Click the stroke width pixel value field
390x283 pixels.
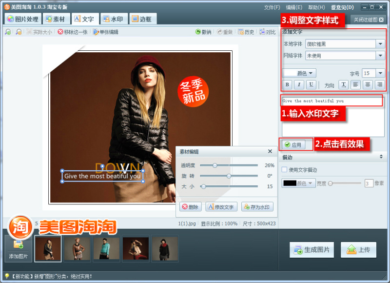369,183
